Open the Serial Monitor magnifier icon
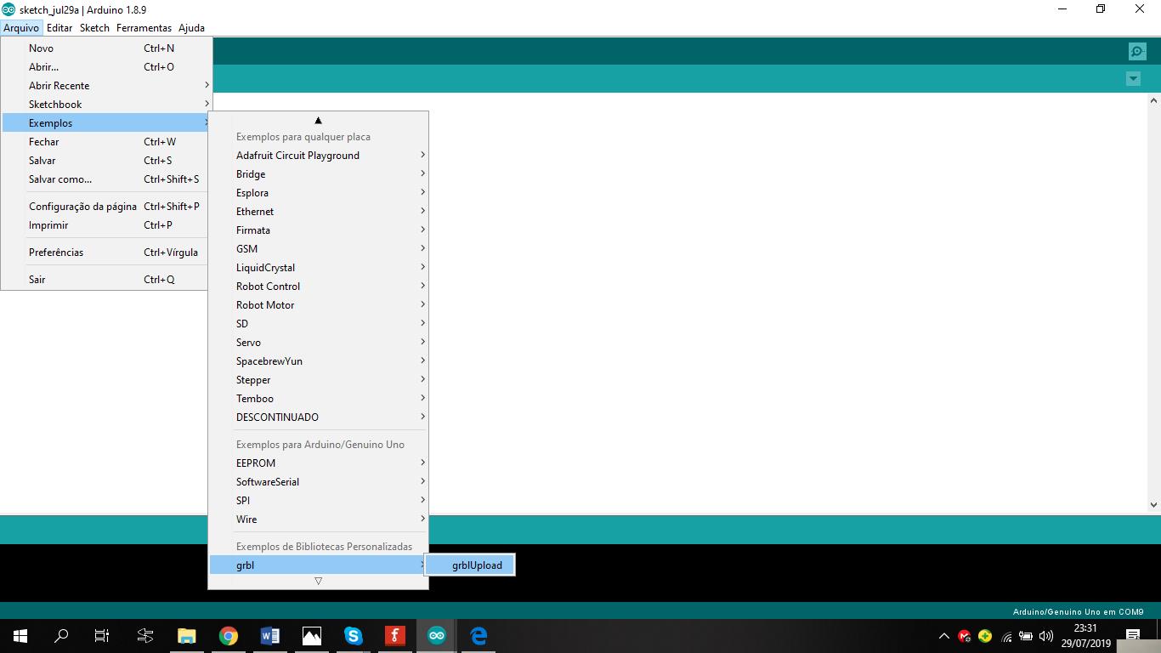Image resolution: width=1161 pixels, height=653 pixels. (1137, 52)
